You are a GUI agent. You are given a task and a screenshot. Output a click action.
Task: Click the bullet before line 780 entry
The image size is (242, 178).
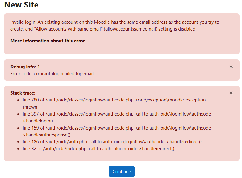click(x=19, y=100)
